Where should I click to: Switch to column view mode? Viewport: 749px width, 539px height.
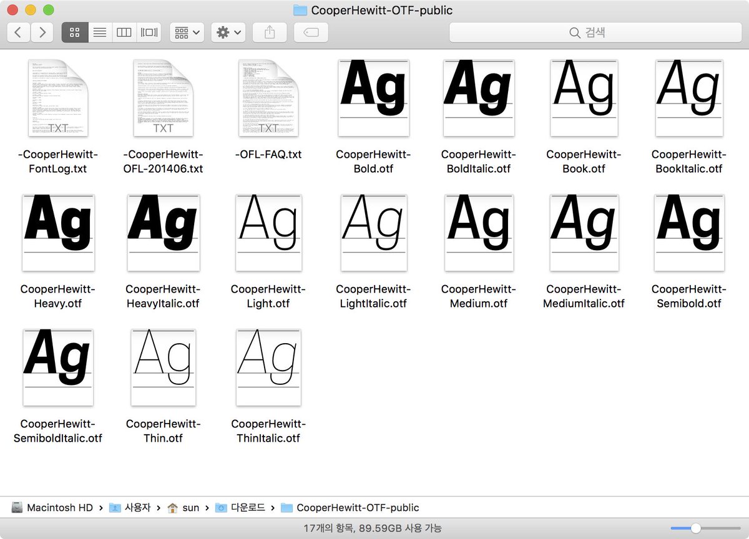coord(124,32)
